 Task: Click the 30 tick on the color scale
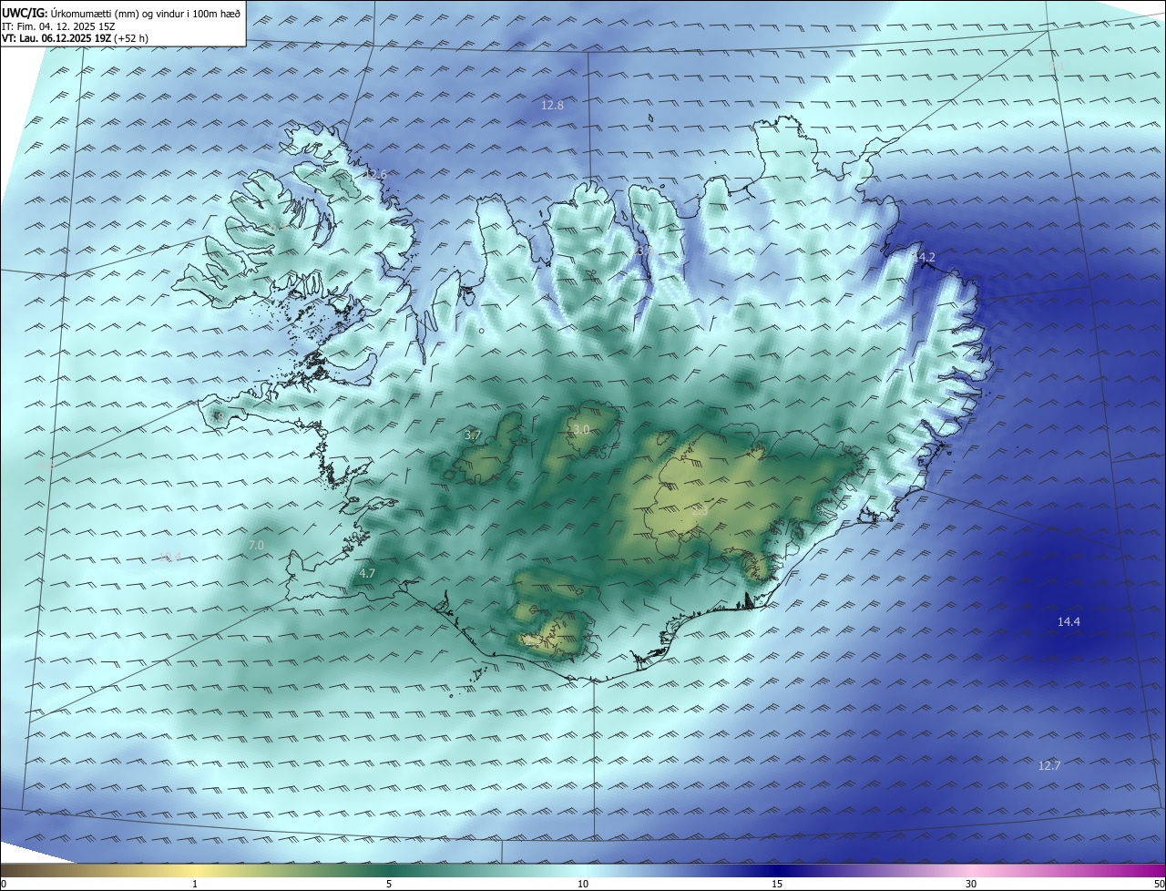tap(971, 884)
